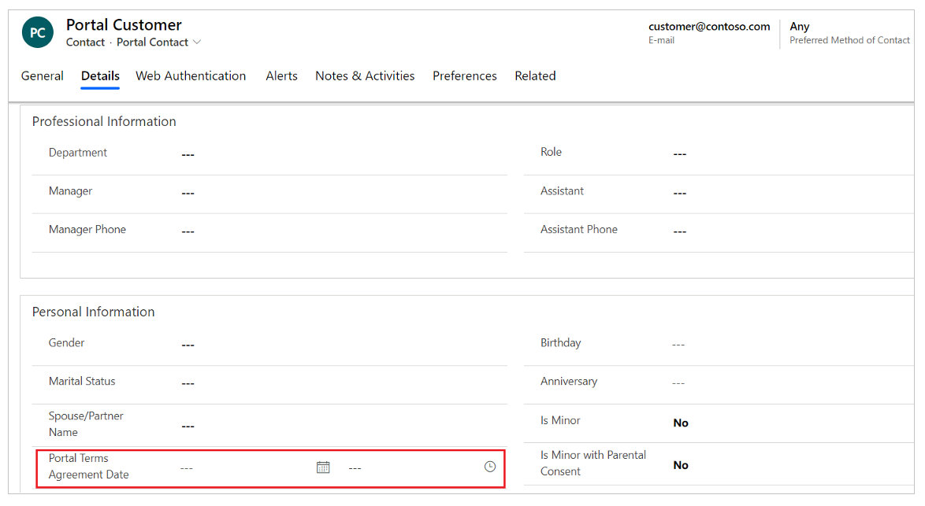Open the Related tab menu

(535, 76)
